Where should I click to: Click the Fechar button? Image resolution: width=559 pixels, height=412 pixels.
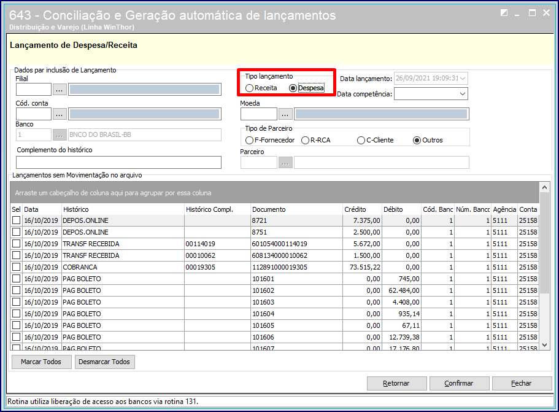[x=522, y=384]
